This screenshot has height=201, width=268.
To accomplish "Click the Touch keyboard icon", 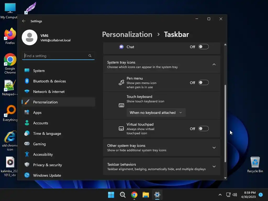I will click(x=121, y=105).
